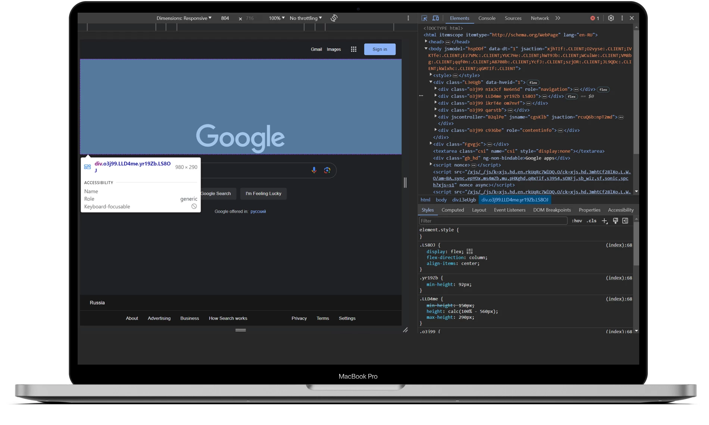The width and height of the screenshot is (709, 425).
Task: Open the Dimensions: Responsive dropdown
Action: click(x=184, y=18)
